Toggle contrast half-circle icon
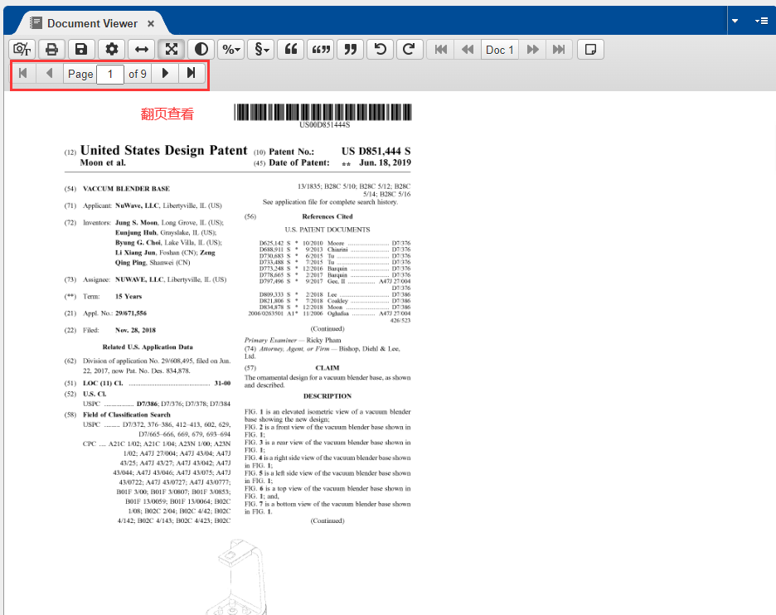 201,50
